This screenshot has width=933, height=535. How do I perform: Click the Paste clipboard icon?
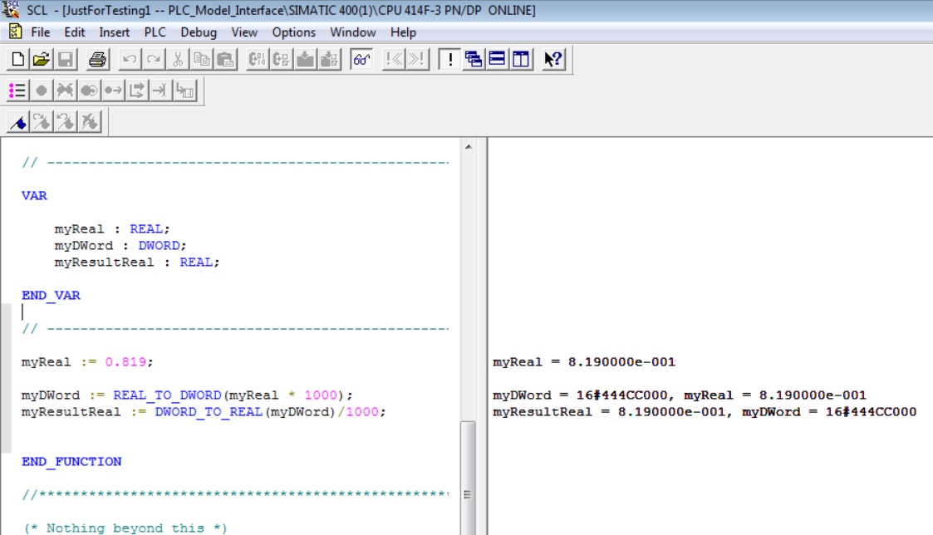(x=225, y=59)
